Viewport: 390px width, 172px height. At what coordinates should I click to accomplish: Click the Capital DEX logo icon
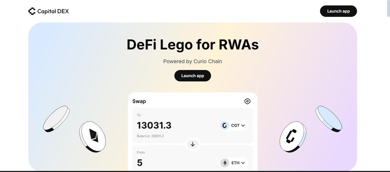[32, 11]
